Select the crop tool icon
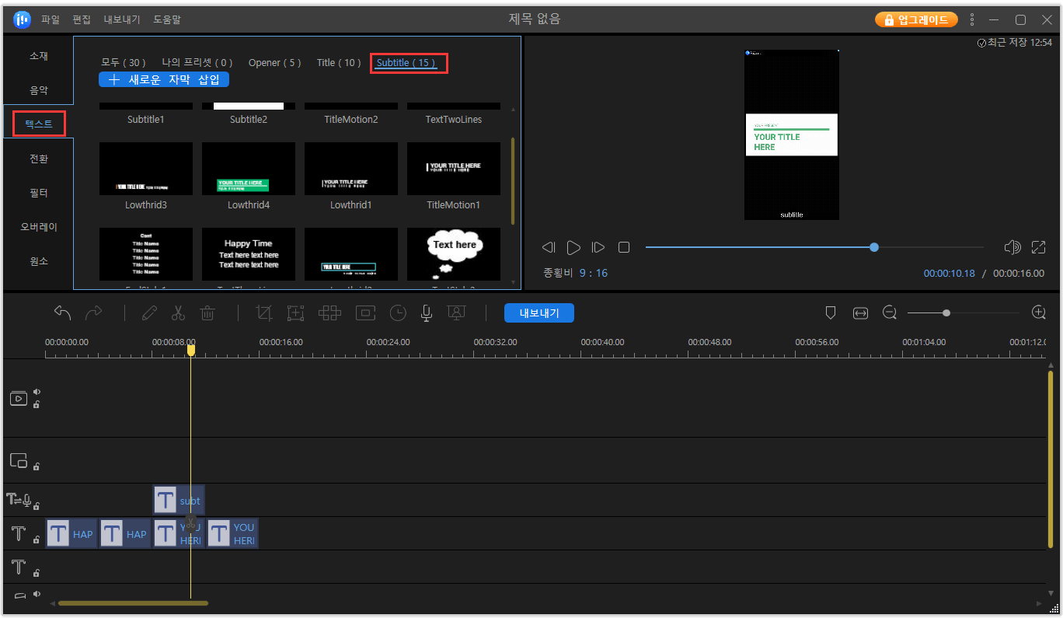The height and width of the screenshot is (618, 1063). pyautogui.click(x=264, y=312)
